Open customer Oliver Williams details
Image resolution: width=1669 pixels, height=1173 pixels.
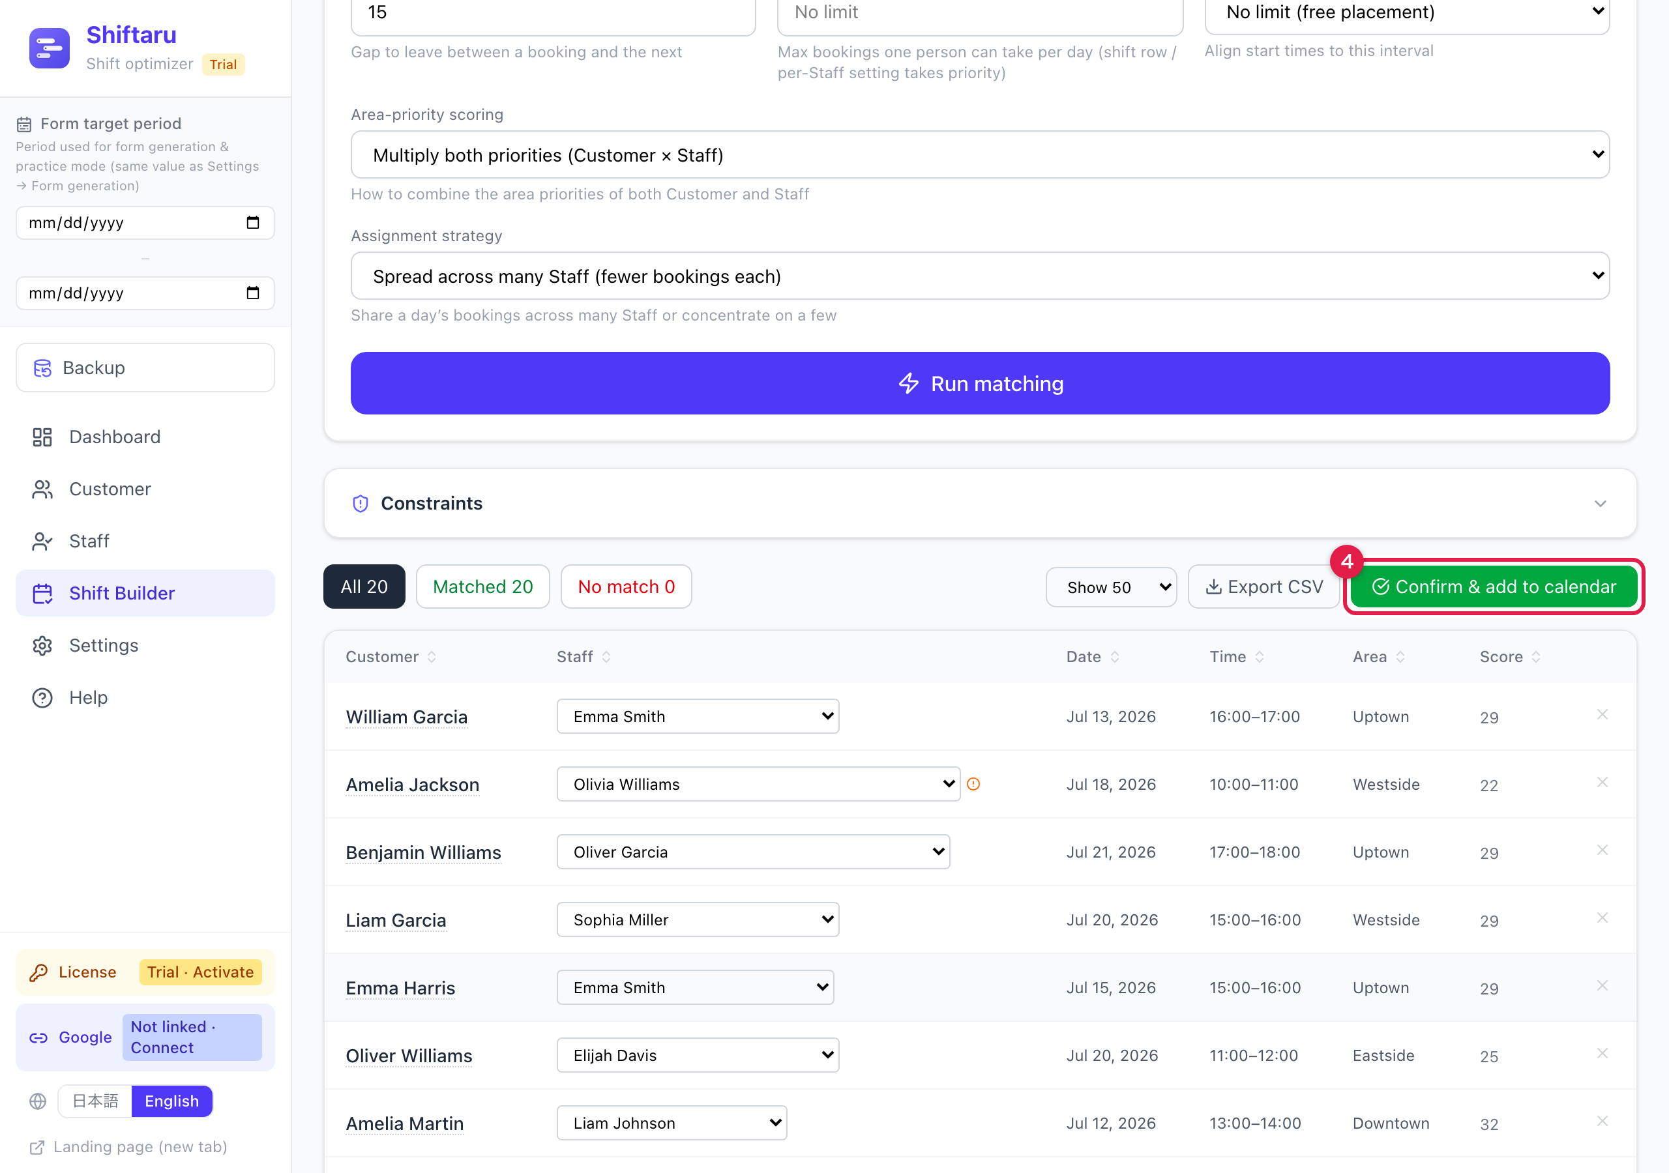(x=409, y=1055)
